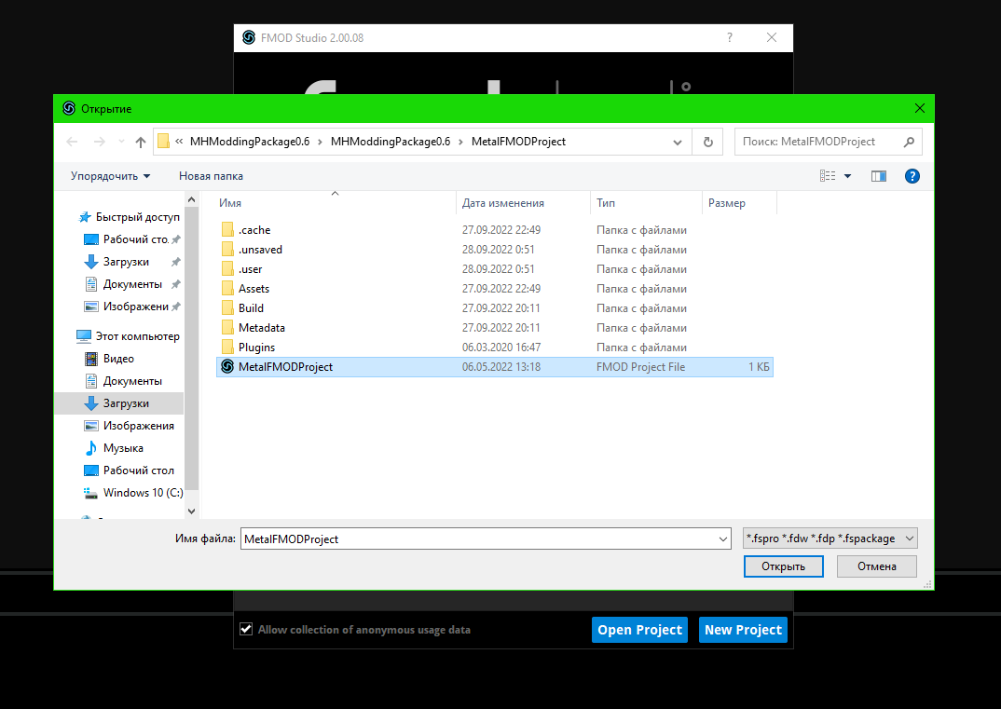
Task: Sort by Размер column header
Action: (x=739, y=203)
